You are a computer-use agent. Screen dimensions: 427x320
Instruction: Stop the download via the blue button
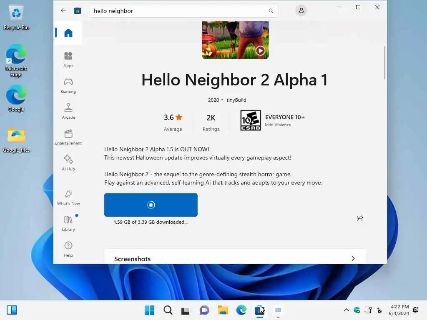click(151, 205)
